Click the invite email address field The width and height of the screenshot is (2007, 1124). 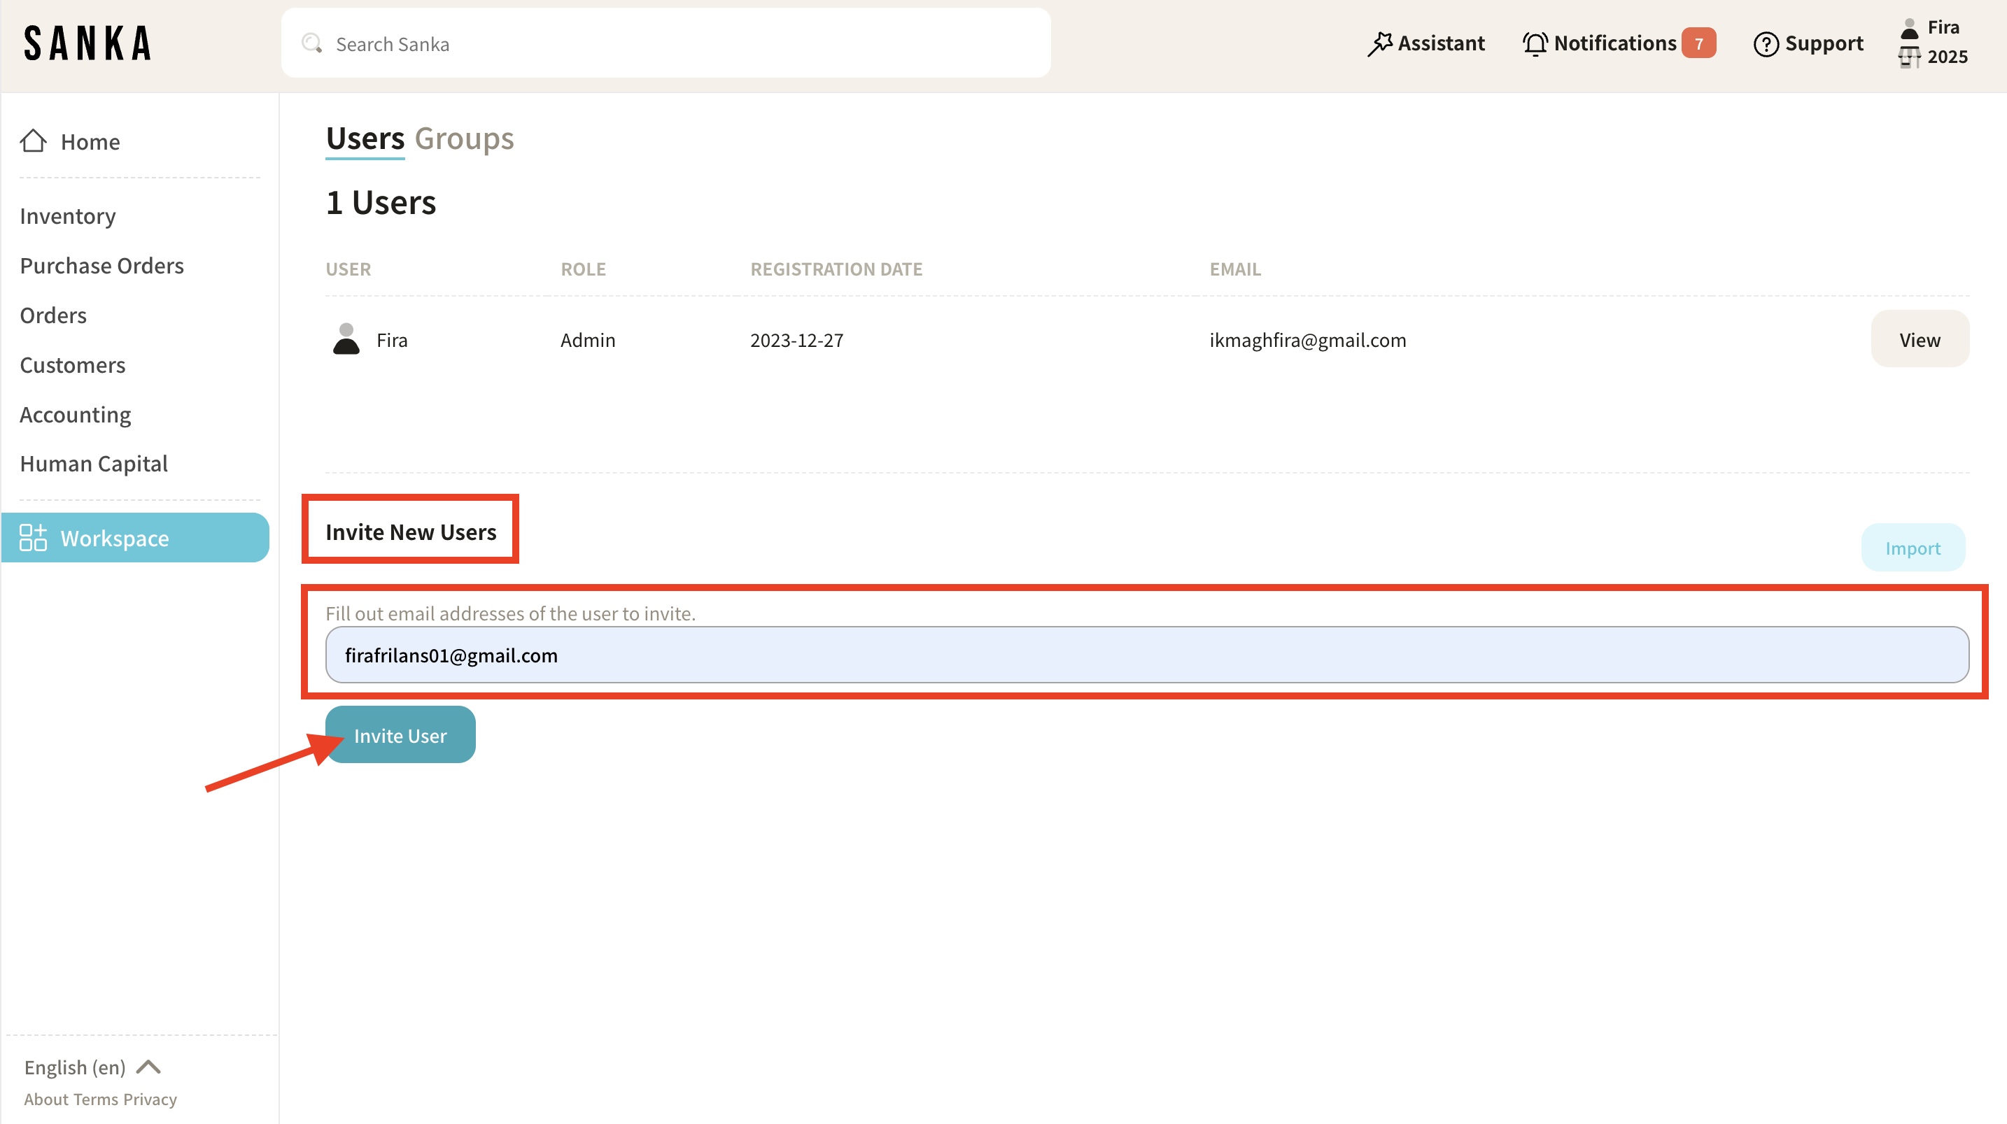tap(1147, 655)
